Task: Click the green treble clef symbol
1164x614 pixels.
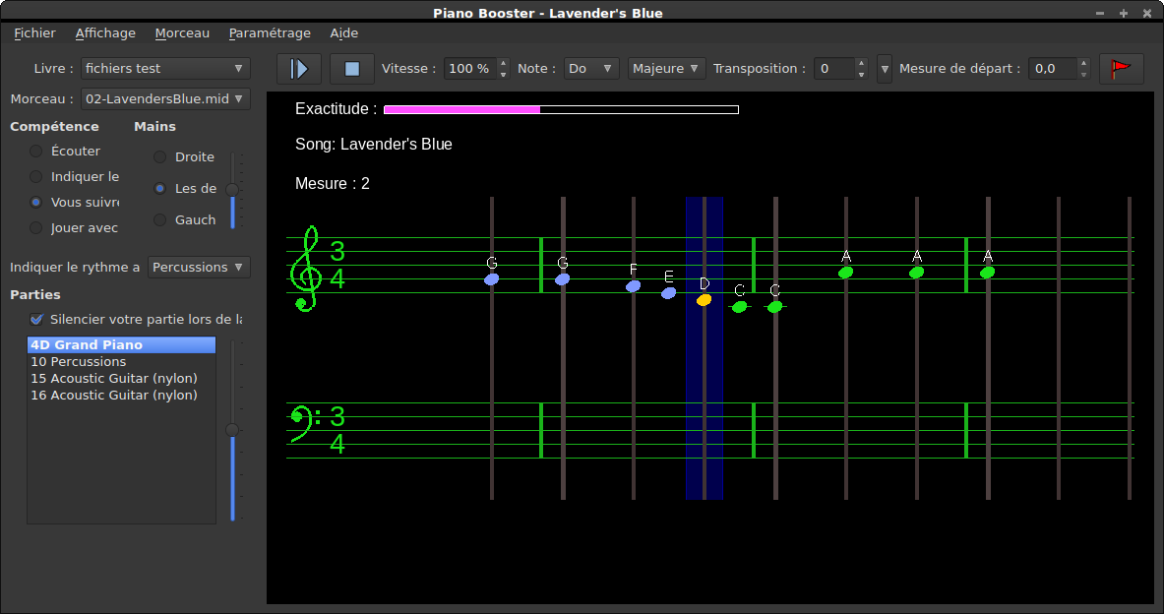Action: 307,269
